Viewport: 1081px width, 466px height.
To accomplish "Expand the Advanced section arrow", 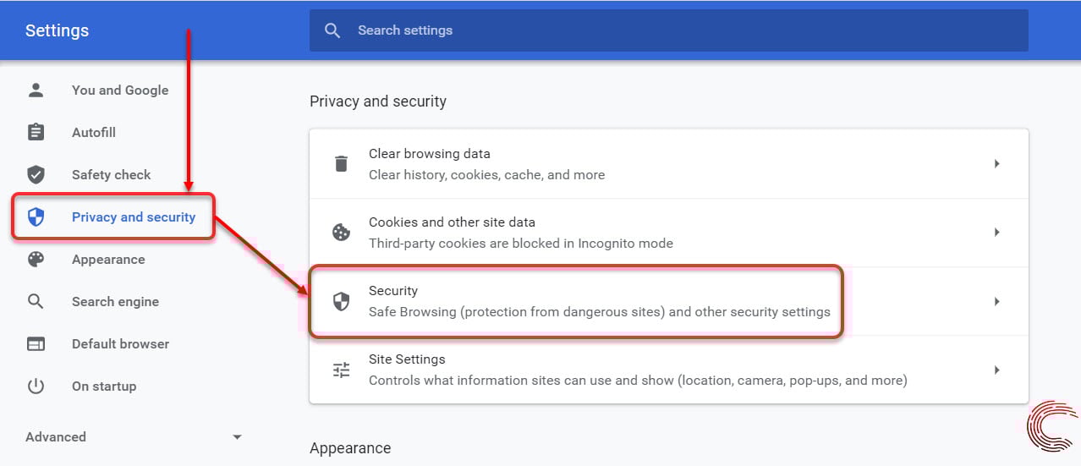I will tap(237, 437).
